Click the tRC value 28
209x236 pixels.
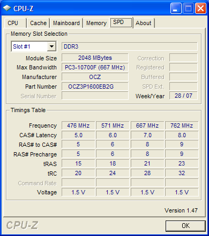(147, 173)
